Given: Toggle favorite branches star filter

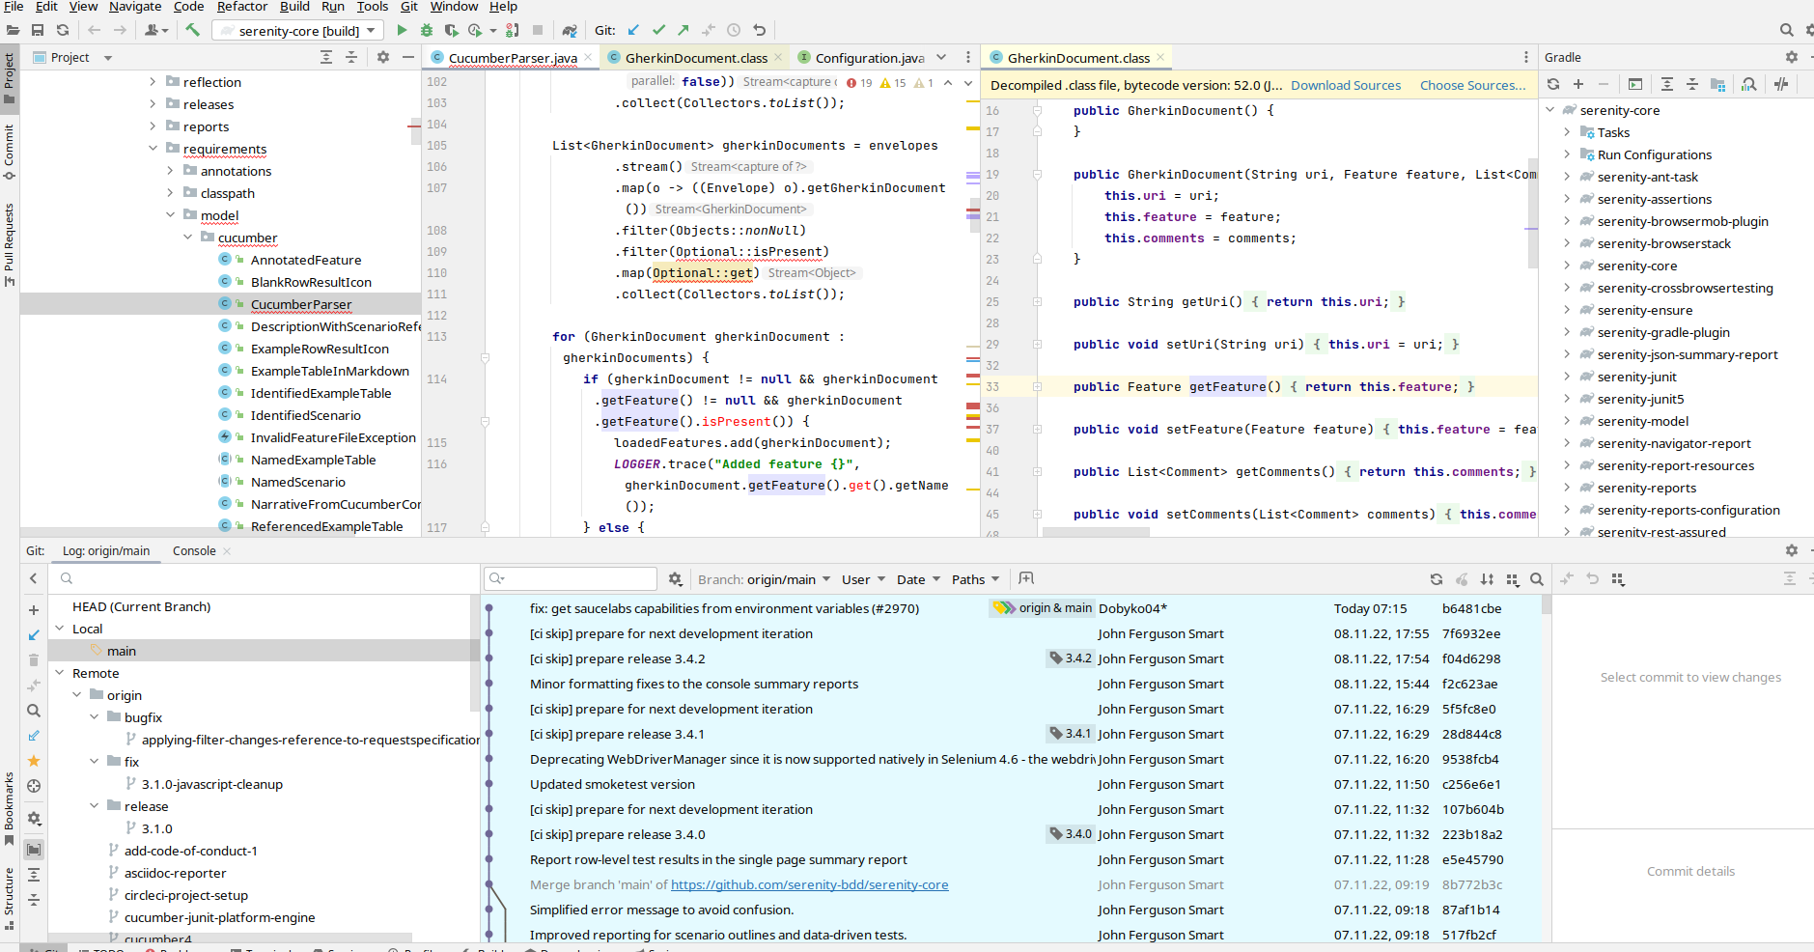Looking at the screenshot, I should pyautogui.click(x=34, y=761).
